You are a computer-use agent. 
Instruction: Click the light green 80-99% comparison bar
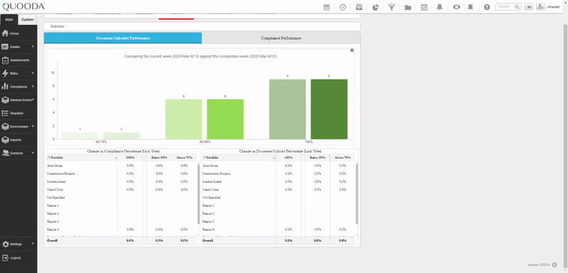click(184, 119)
